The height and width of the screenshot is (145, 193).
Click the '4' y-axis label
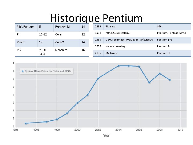point(14,63)
